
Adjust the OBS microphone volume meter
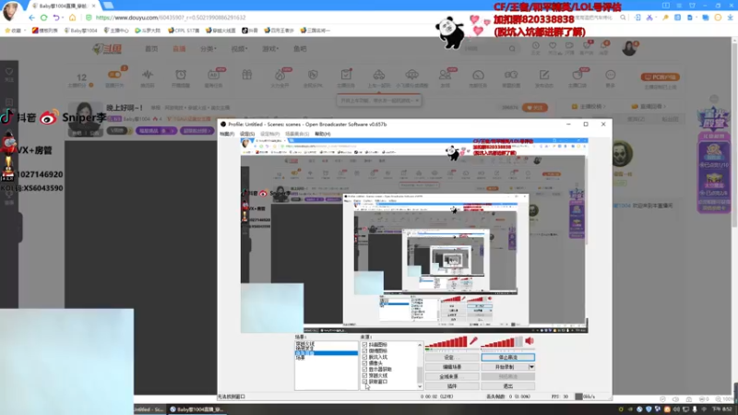point(446,342)
